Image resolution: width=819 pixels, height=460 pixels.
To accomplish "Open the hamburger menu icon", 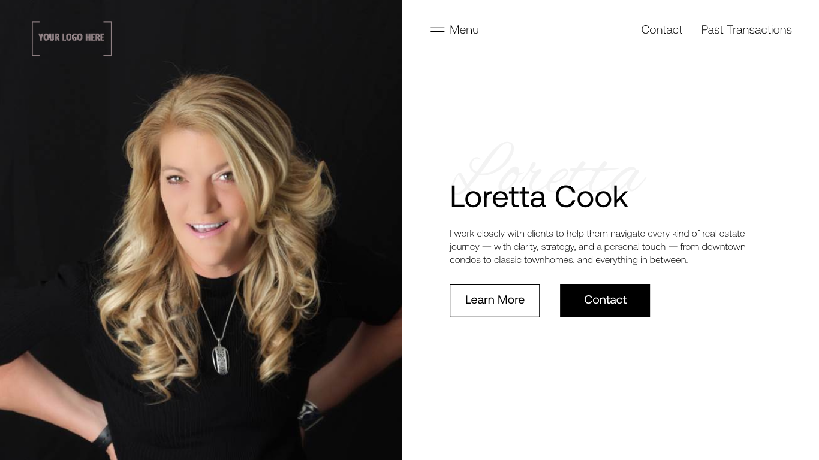I will [x=437, y=29].
